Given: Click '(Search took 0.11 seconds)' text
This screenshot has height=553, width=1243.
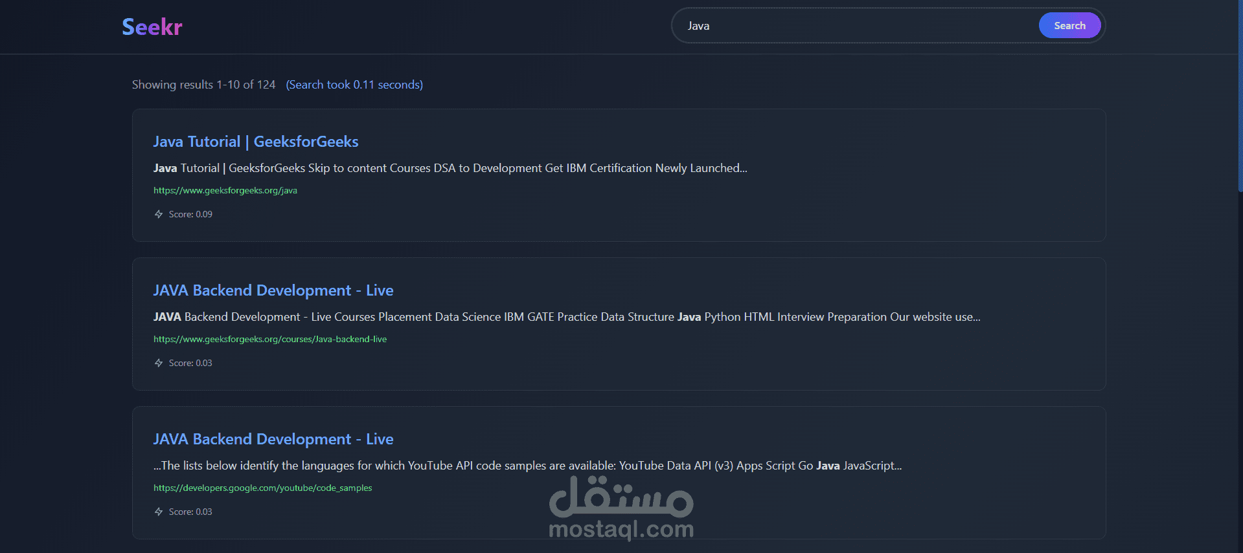Looking at the screenshot, I should [354, 85].
